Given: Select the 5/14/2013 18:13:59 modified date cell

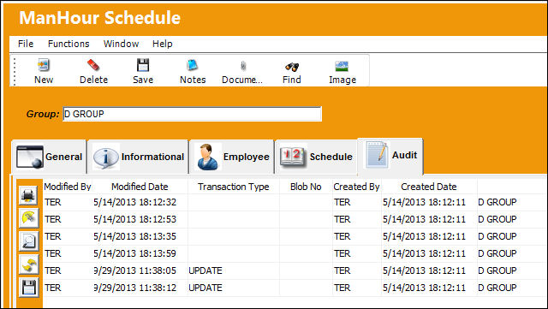Looking at the screenshot, I should coord(140,253).
